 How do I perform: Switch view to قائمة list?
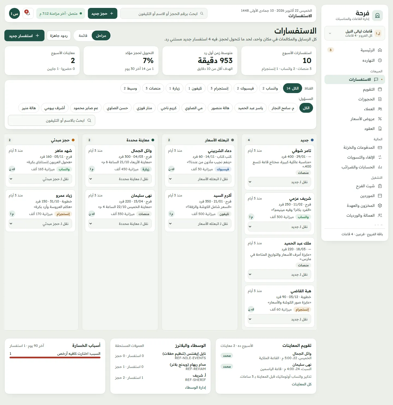(83, 36)
